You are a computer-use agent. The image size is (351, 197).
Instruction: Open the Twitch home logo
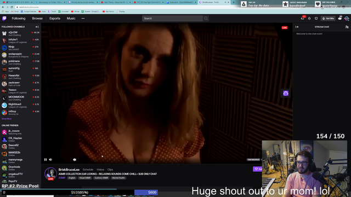click(x=4, y=18)
